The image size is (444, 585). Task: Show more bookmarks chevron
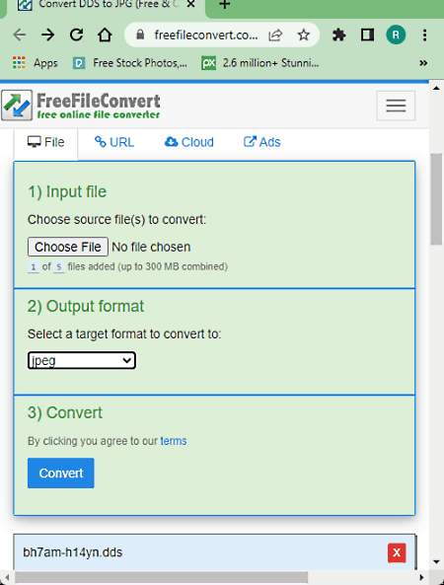click(423, 63)
